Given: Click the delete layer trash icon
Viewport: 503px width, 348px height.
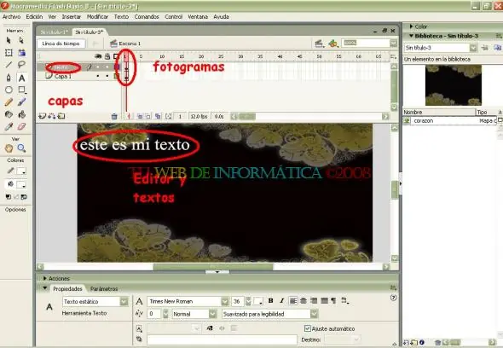Looking at the screenshot, I should point(114,116).
